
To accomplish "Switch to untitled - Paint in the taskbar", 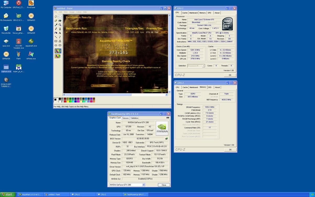I will click(x=56, y=195).
